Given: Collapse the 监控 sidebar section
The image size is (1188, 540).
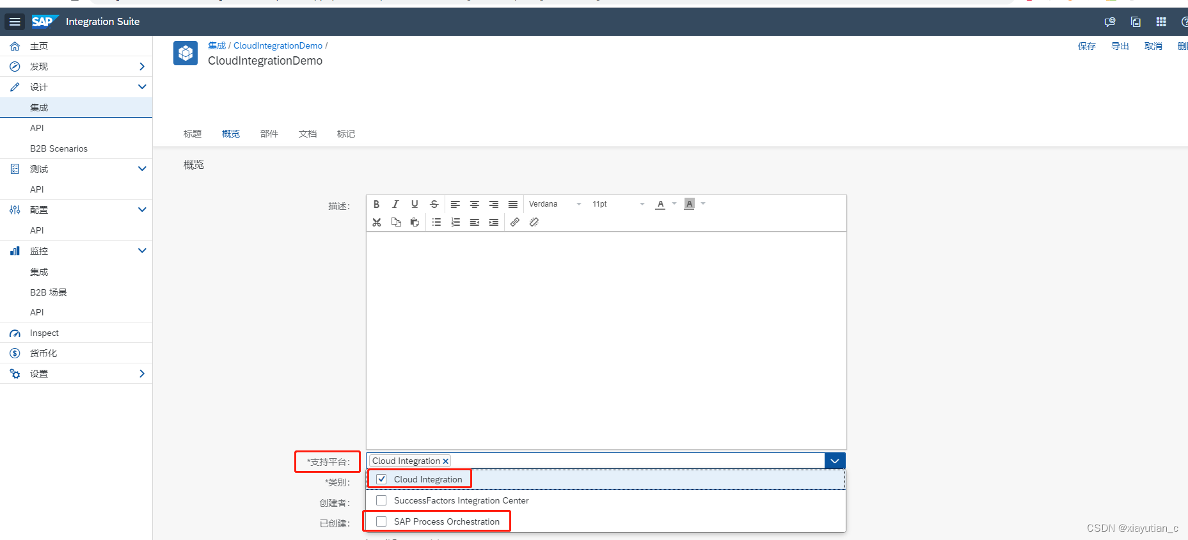Looking at the screenshot, I should pyautogui.click(x=142, y=251).
